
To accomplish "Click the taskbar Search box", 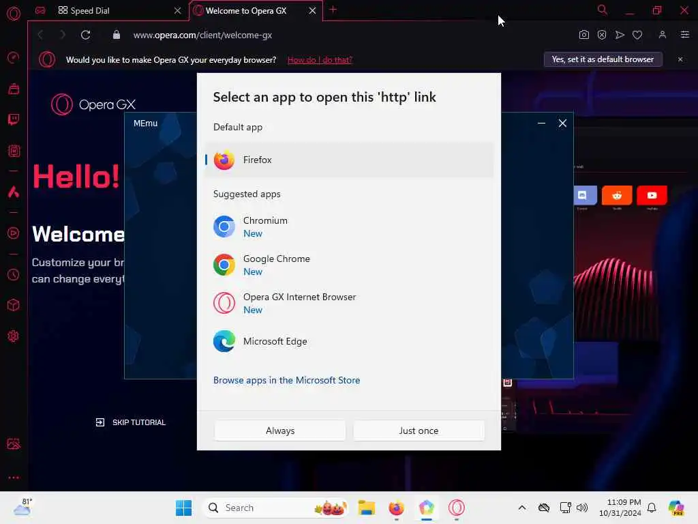I will (x=275, y=508).
